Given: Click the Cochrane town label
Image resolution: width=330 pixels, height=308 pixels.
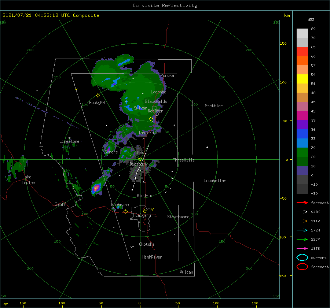Looking at the screenshot, I should [120, 205].
